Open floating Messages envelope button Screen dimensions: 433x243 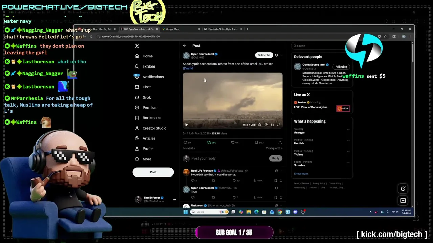click(403, 201)
